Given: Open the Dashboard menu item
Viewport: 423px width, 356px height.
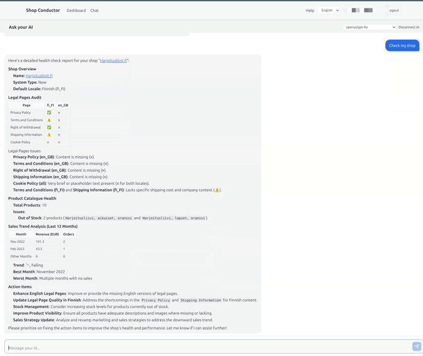Looking at the screenshot, I should [x=76, y=11].
